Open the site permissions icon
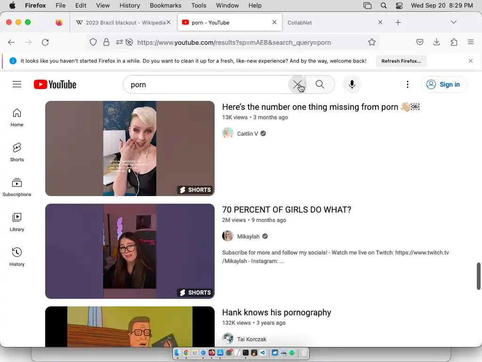 (120, 42)
